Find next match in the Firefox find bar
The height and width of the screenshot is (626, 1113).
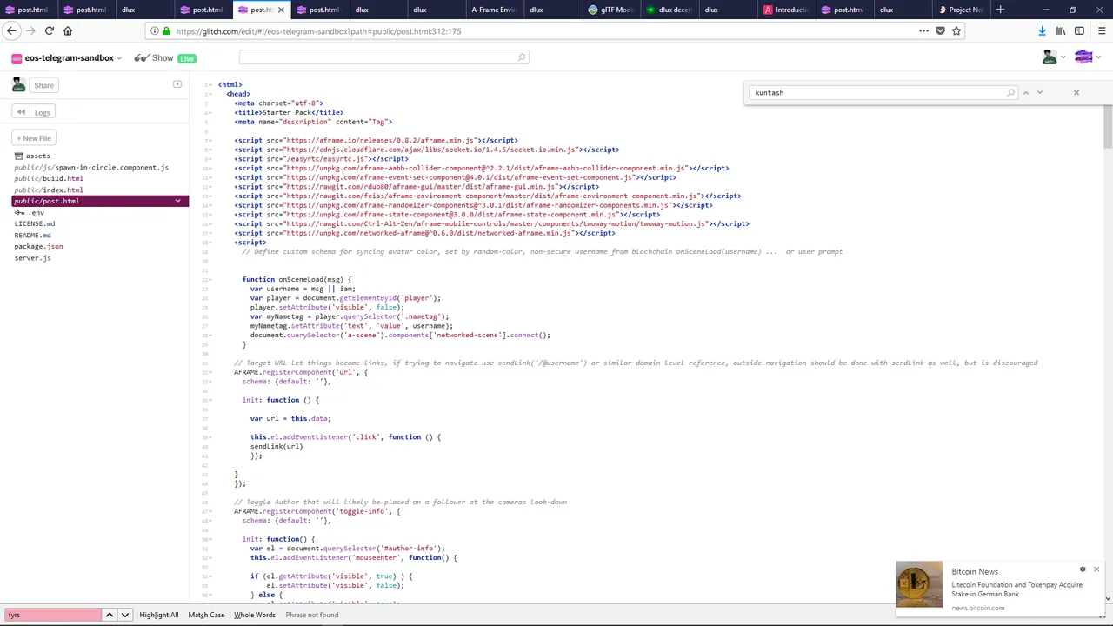pos(125,615)
